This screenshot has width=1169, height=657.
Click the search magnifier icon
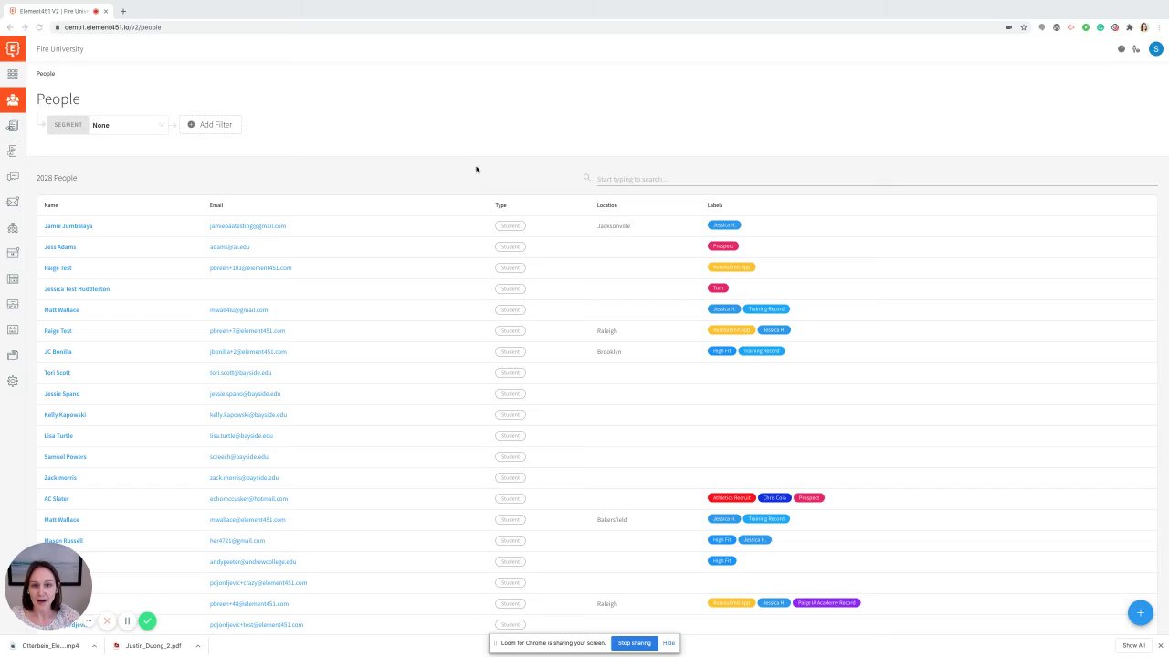(587, 178)
